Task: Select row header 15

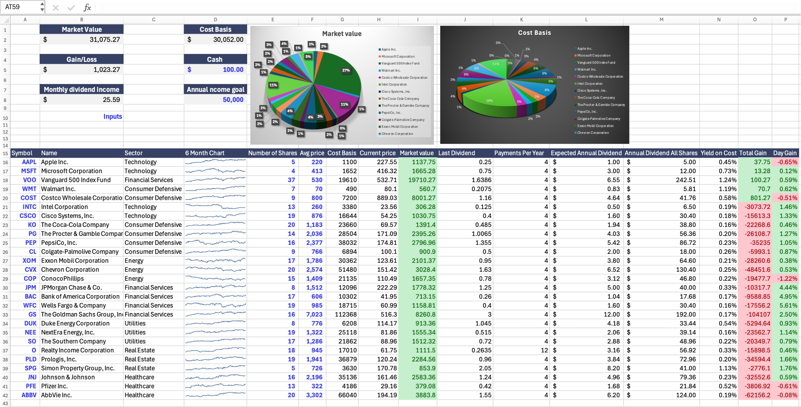Action: point(5,154)
